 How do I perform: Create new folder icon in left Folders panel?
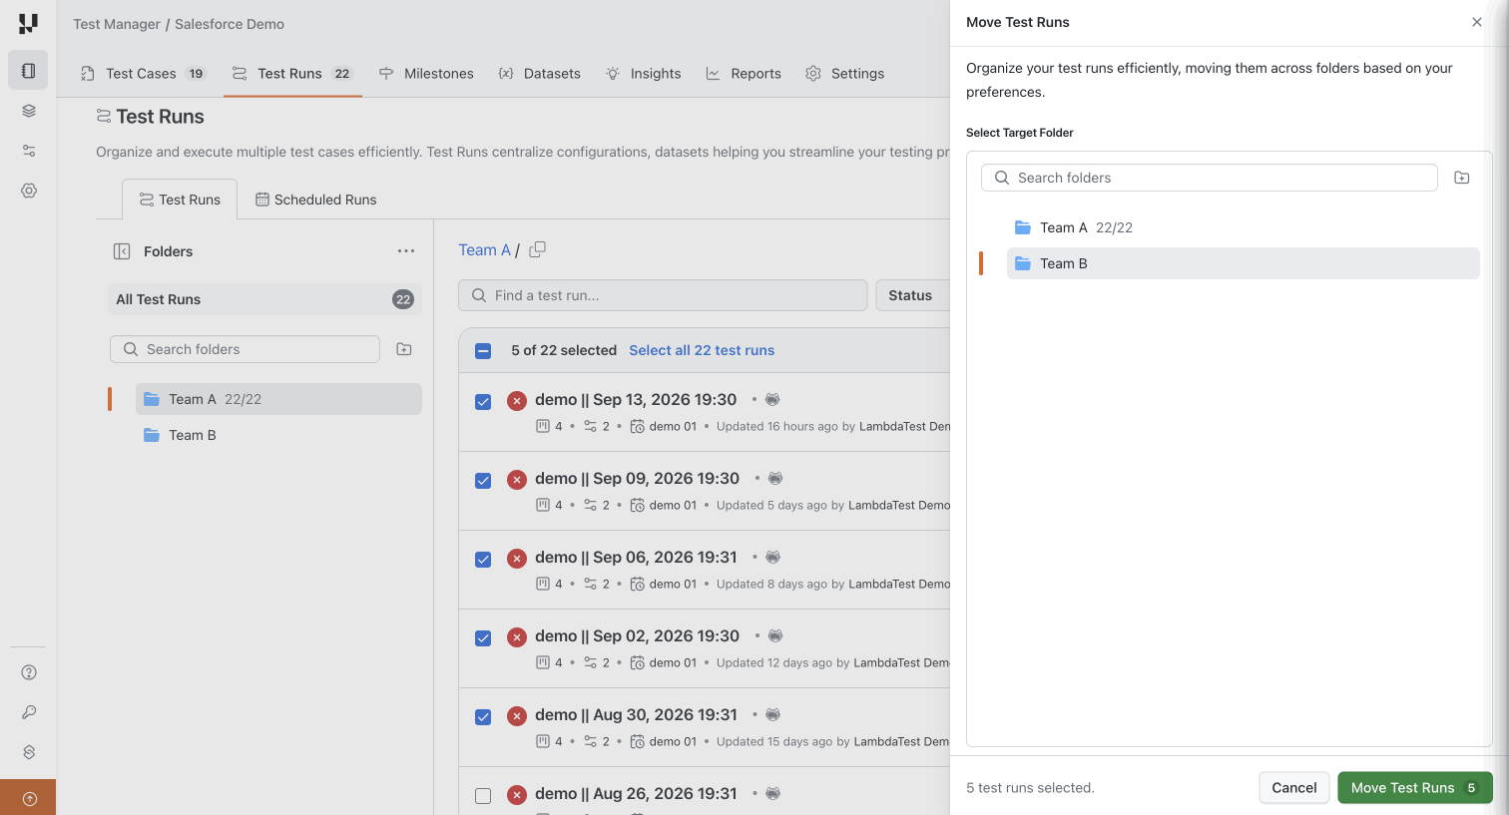coord(404,349)
